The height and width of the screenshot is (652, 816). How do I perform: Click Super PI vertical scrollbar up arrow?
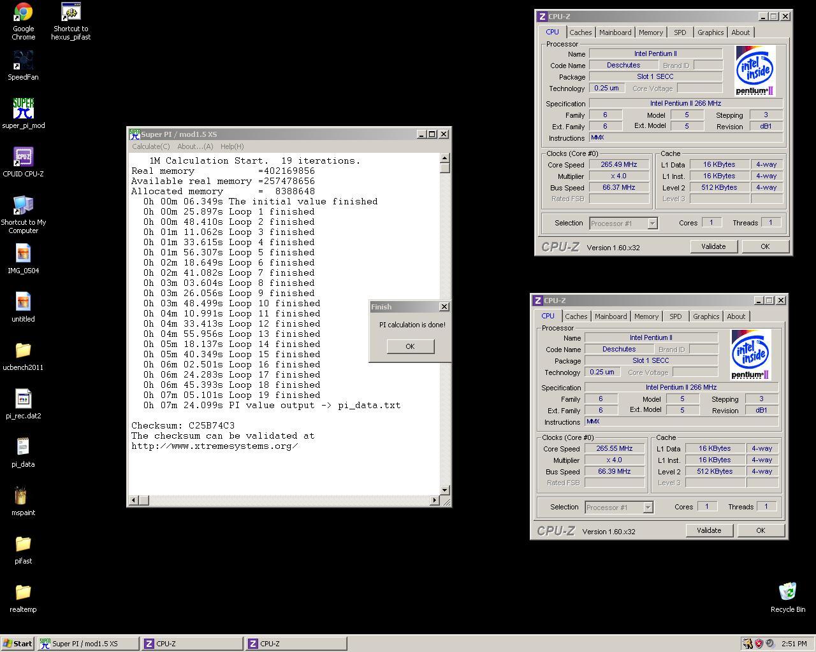(x=445, y=158)
